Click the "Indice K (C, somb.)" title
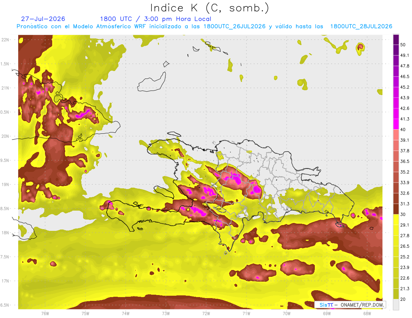Screen dimensions: 412x318 (x=209, y=8)
